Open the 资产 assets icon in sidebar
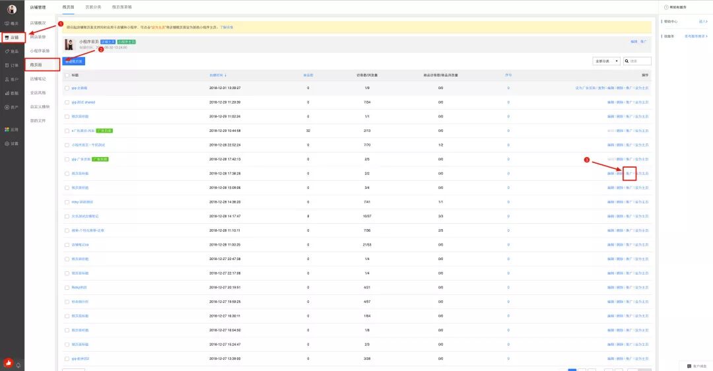 pyautogui.click(x=7, y=108)
